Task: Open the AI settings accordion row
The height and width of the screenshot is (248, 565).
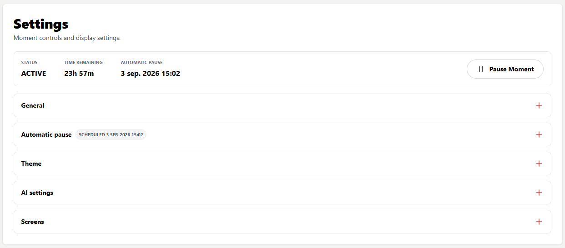Action: [x=282, y=193]
